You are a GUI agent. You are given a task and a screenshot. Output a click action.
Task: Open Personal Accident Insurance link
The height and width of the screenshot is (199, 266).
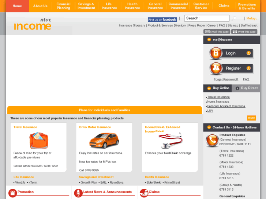coord(226,106)
